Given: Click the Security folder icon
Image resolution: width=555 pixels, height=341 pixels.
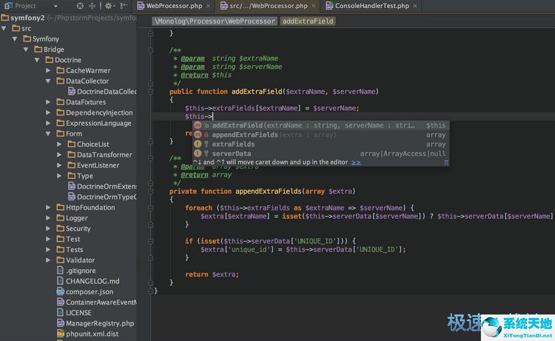Looking at the screenshot, I should point(61,228).
